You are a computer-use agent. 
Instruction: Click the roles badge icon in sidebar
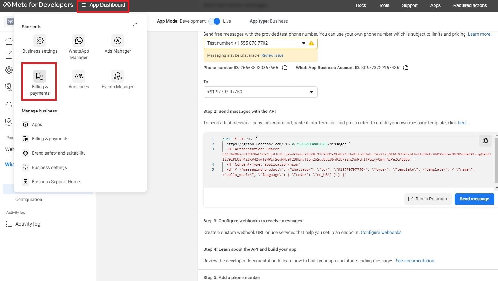click(x=9, y=87)
